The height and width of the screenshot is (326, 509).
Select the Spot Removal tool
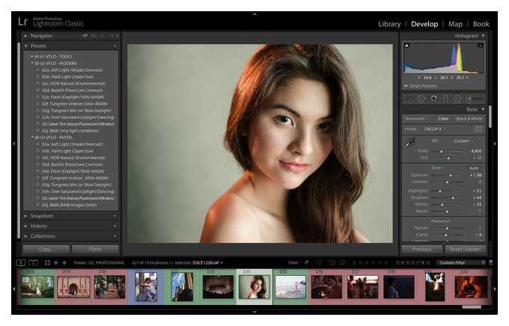421,99
